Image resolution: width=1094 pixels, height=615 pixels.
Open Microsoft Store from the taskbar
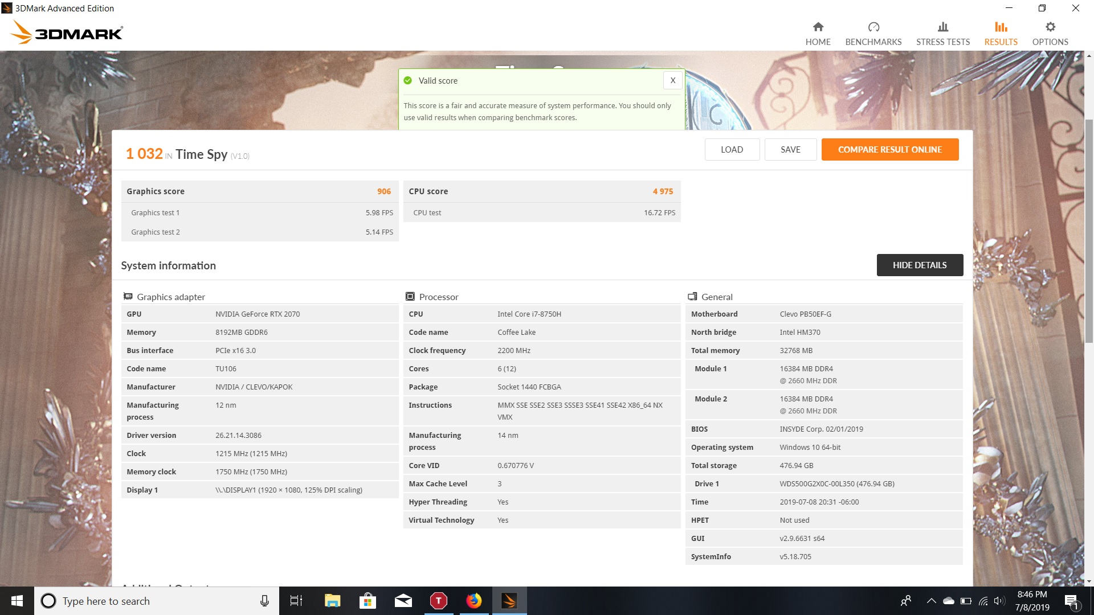pyautogui.click(x=368, y=601)
